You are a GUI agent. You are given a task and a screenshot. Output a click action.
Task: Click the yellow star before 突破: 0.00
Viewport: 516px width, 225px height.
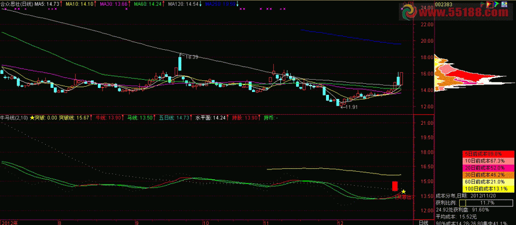click(x=32, y=117)
